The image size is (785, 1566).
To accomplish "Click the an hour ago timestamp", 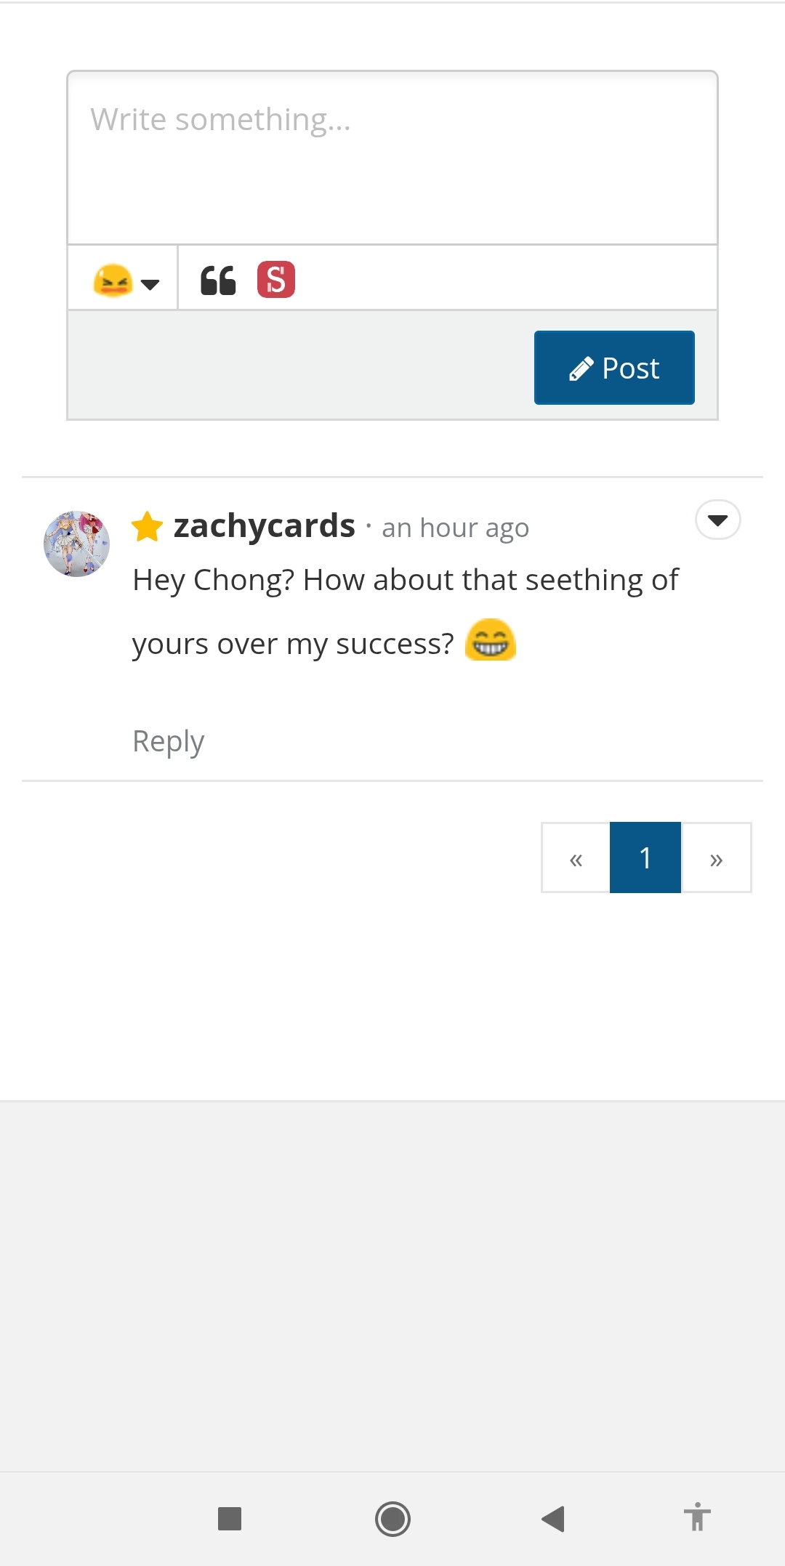I will (x=455, y=528).
